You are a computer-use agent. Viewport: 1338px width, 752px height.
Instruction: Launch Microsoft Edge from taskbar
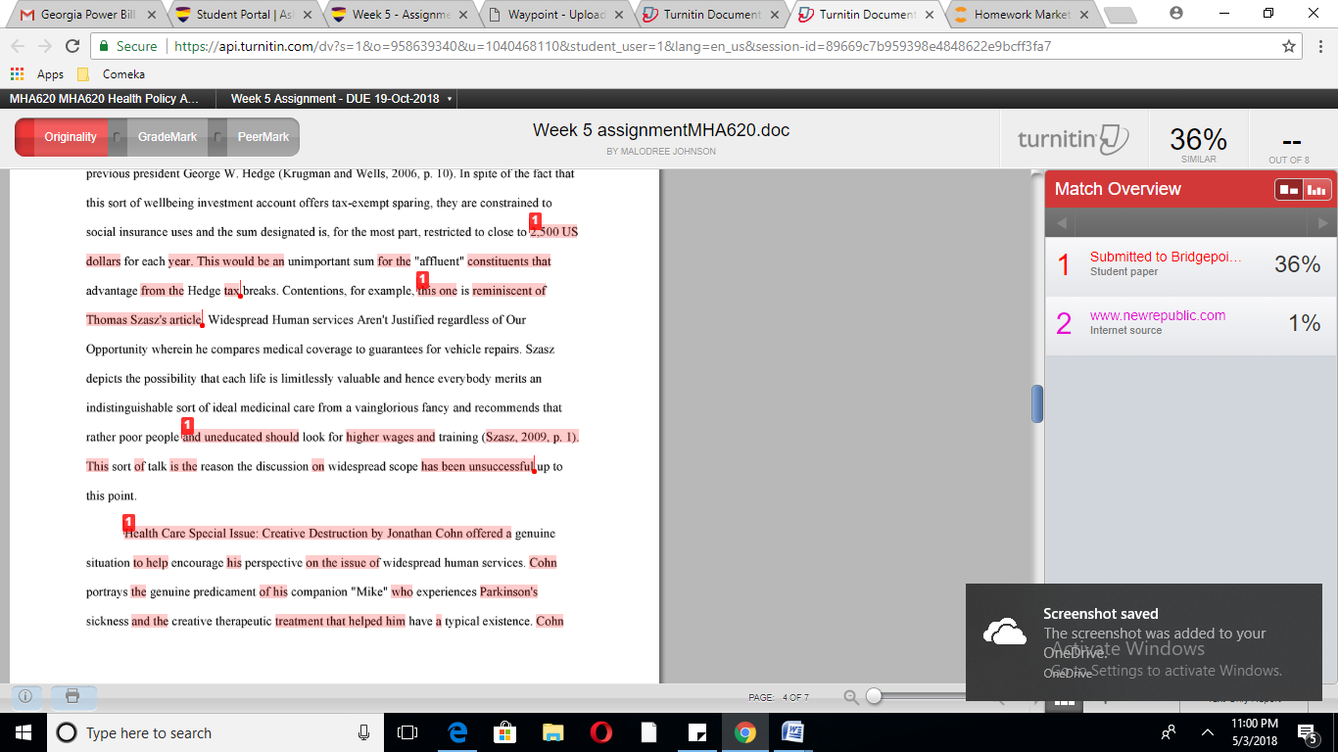[x=456, y=732]
